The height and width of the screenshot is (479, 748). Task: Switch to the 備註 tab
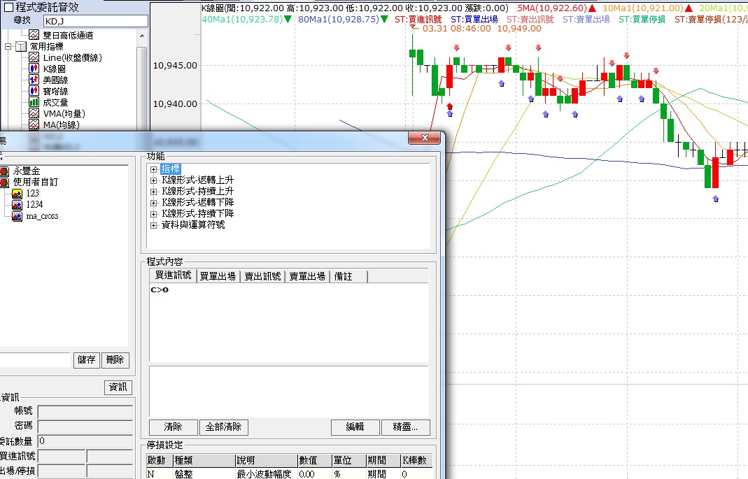click(348, 276)
